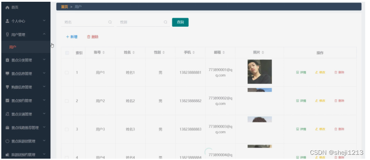The height and width of the screenshot is (160, 370).
Task: Click the 旅游团预约管理 sidebar icon
Action: point(7,155)
